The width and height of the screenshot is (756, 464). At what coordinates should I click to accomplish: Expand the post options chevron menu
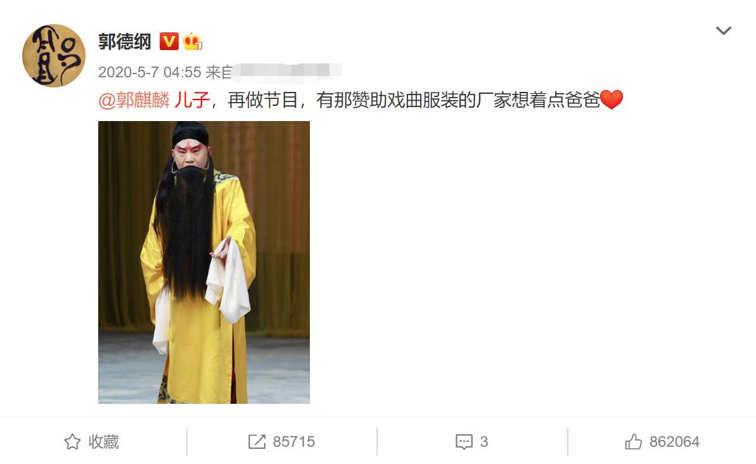723,31
